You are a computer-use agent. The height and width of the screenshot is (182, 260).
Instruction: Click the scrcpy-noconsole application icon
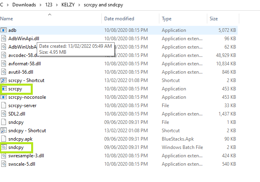tap(4, 97)
